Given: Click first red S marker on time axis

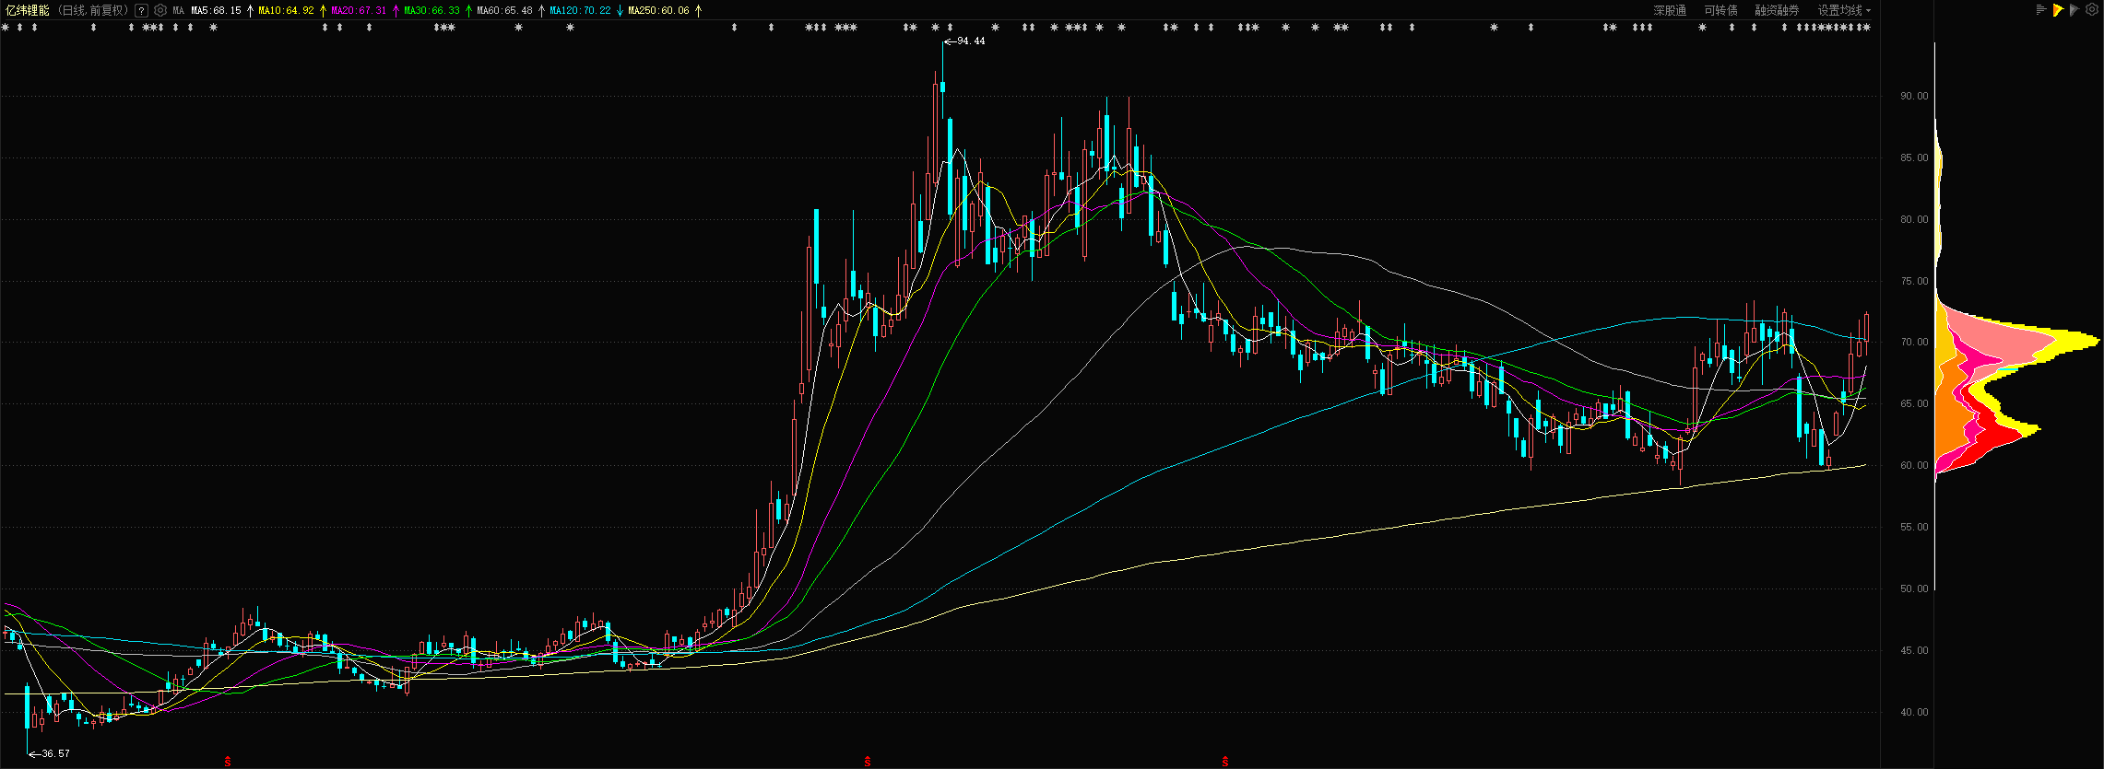Looking at the screenshot, I should [x=227, y=762].
